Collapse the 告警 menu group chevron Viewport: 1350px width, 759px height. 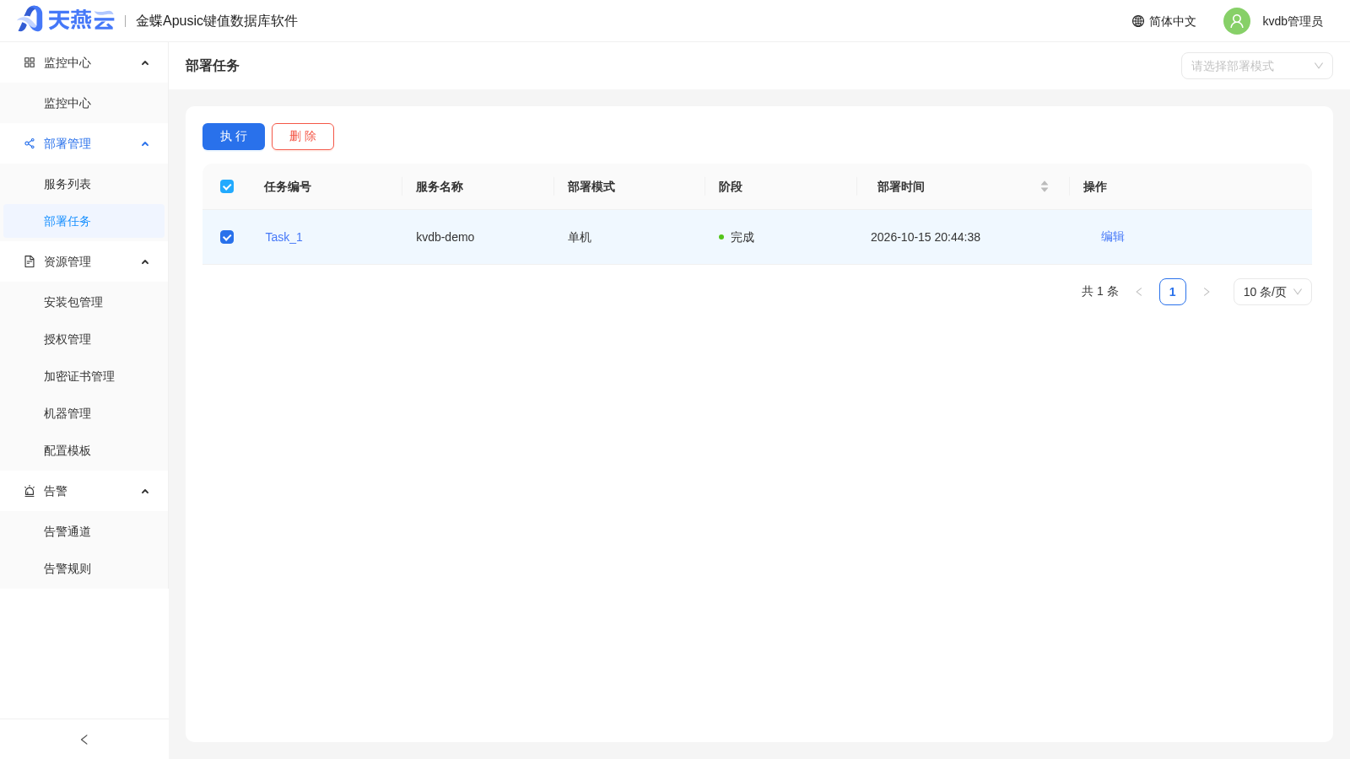145,492
